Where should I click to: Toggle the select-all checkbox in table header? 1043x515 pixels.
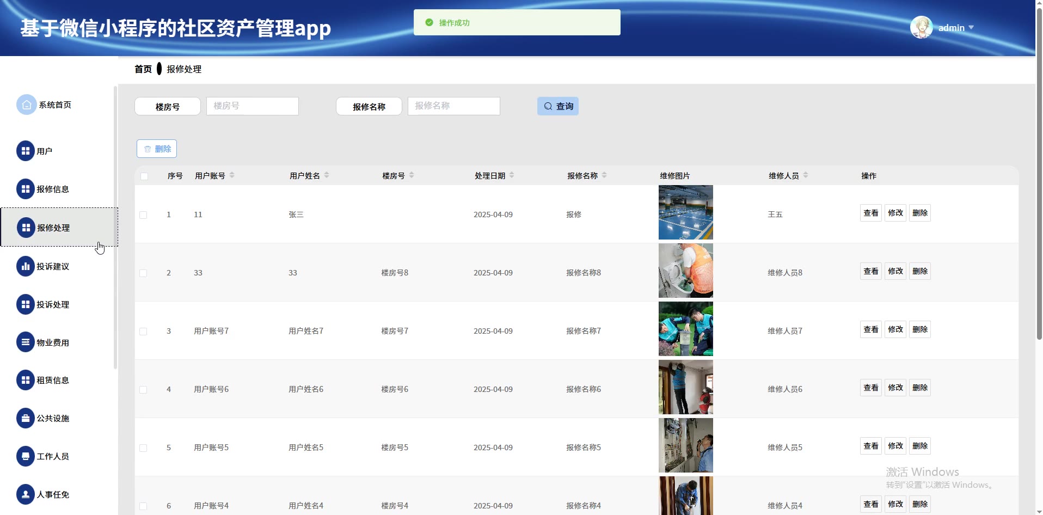click(144, 176)
